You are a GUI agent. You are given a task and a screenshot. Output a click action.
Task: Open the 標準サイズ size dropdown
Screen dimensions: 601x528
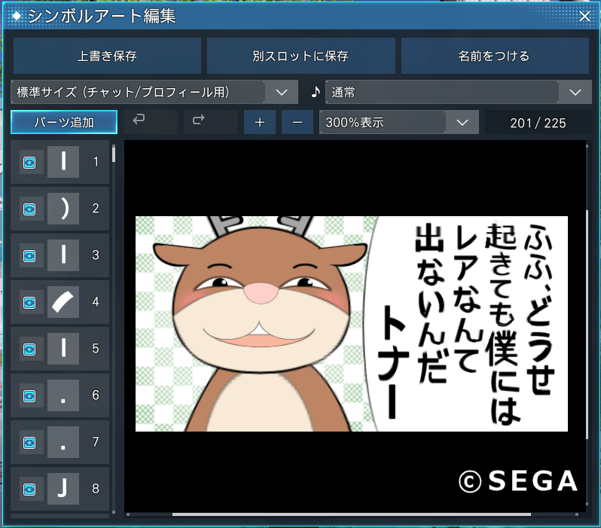(x=154, y=92)
